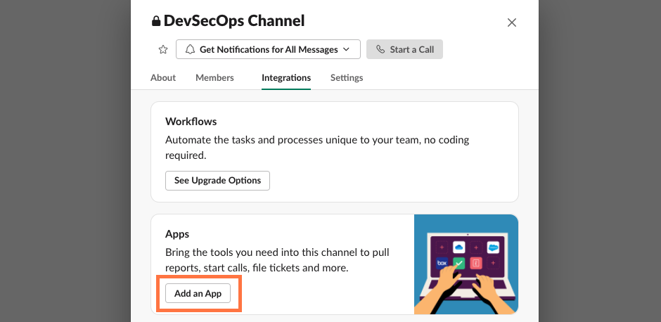Viewport: 661px width, 322px height.
Task: Switch to the About tab
Action: point(163,77)
